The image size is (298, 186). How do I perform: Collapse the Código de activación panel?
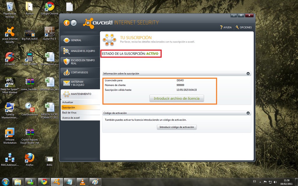tap(248, 113)
